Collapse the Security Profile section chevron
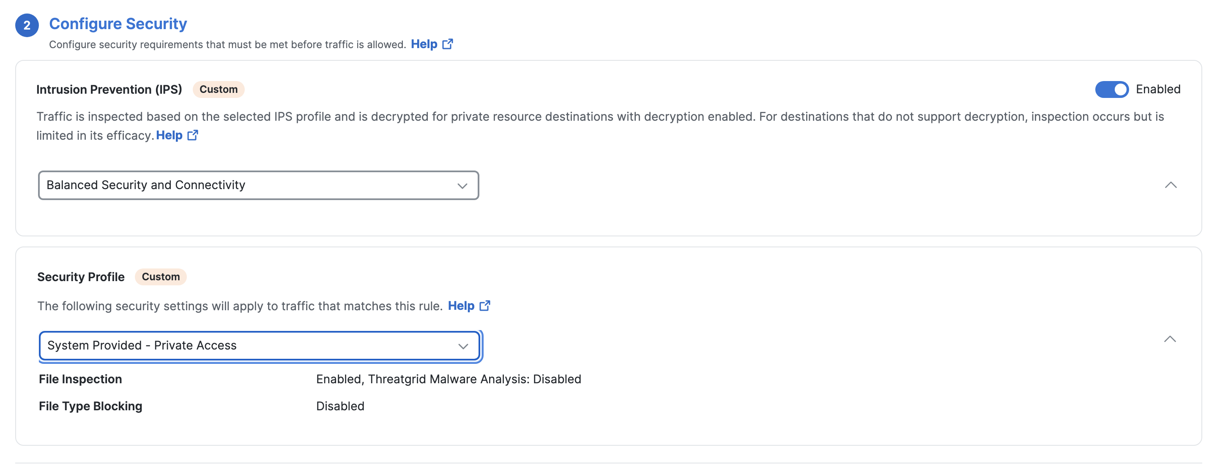This screenshot has width=1220, height=466. coord(1169,339)
